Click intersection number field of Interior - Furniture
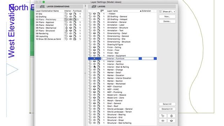 click(104, 58)
